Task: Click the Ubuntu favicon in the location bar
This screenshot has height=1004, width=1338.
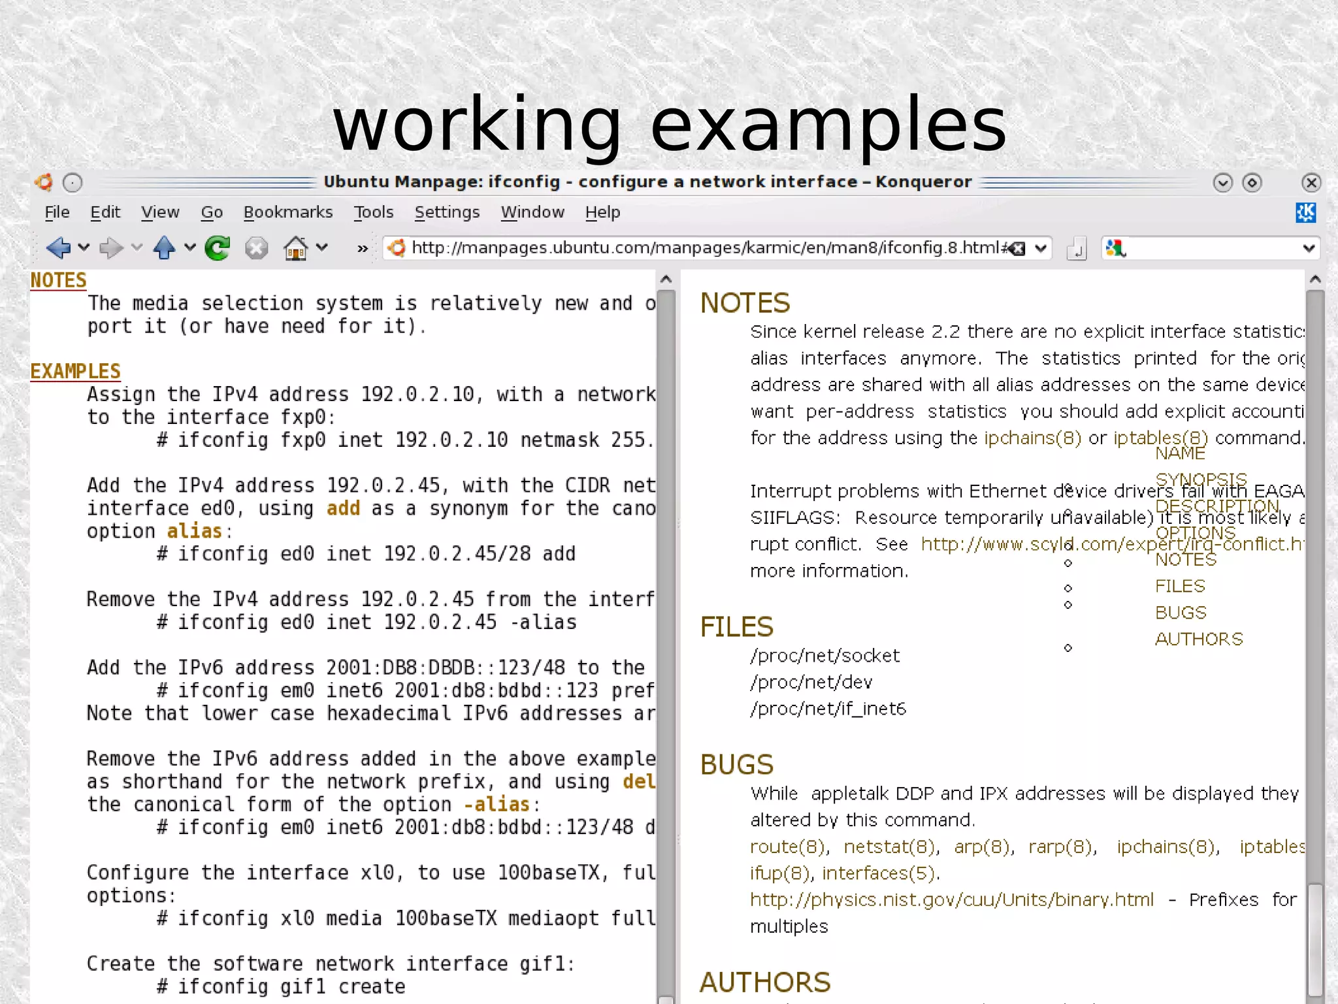Action: 397,248
